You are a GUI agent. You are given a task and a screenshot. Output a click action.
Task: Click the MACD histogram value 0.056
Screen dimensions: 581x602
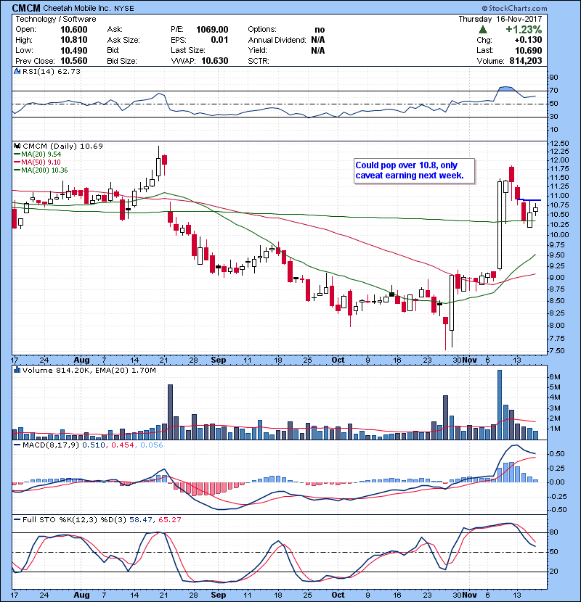[x=152, y=445]
